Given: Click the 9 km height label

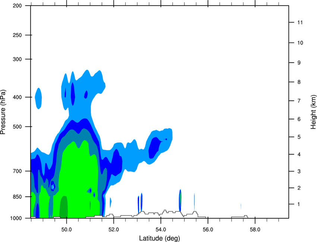Looking at the screenshot, I should click(299, 63).
